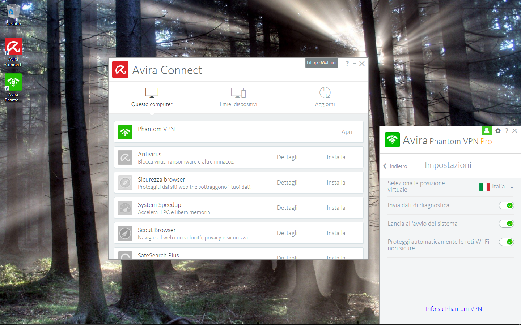Screen dimensions: 521x325
Task: Toggle Proteggi automaticamente le reti Wi-Fi
Action: tap(506, 242)
